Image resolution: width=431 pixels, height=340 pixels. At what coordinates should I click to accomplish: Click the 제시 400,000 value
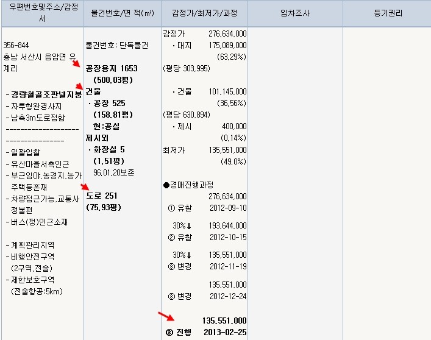(234, 126)
